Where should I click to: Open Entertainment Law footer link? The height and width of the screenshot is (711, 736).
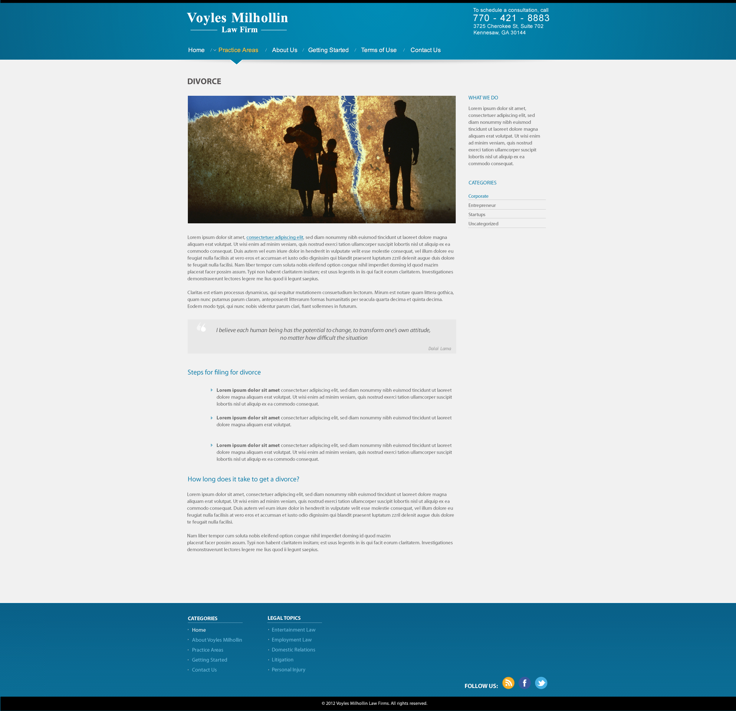point(293,630)
